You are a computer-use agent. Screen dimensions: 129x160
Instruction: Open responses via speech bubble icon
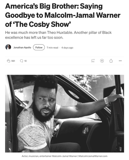coord(21,61)
